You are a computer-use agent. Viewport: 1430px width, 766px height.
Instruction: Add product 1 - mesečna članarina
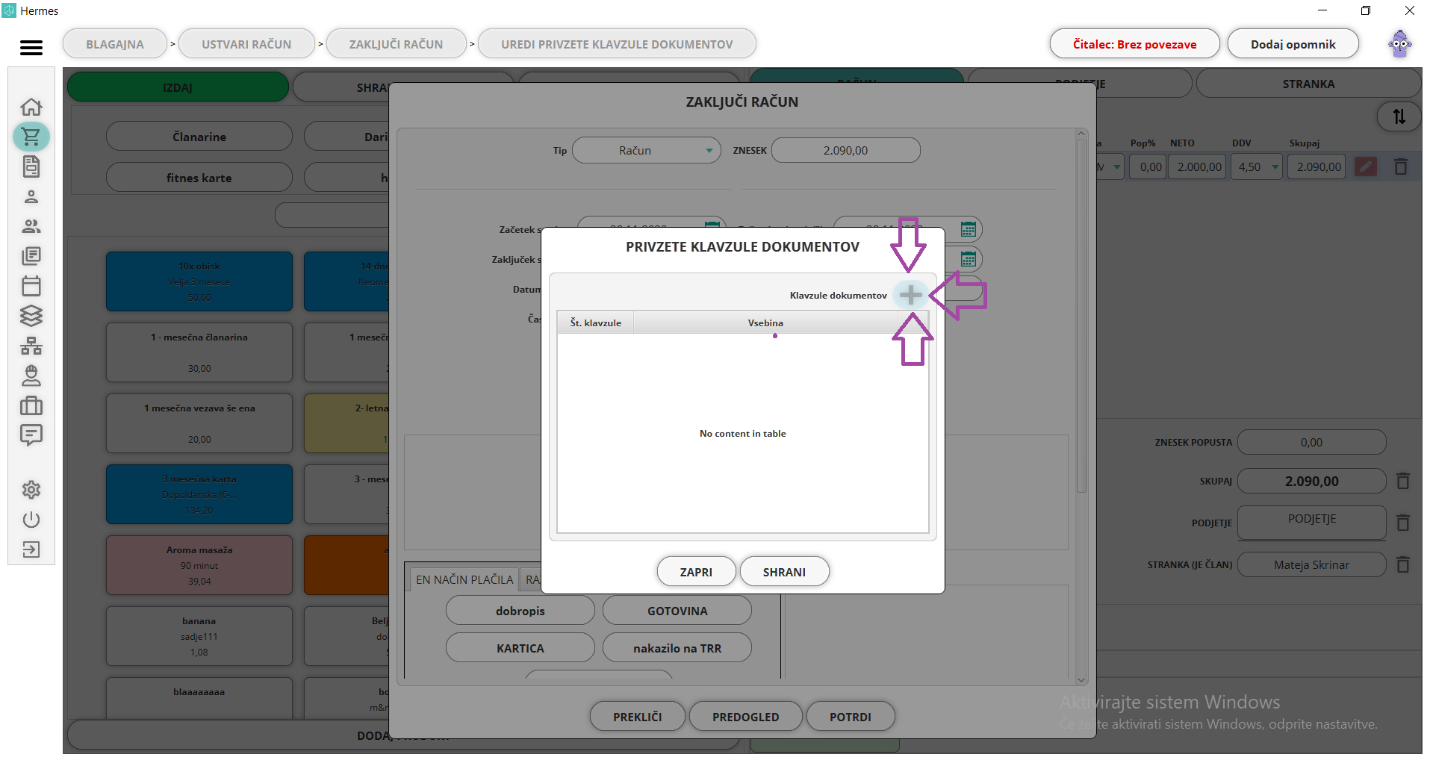(x=199, y=352)
